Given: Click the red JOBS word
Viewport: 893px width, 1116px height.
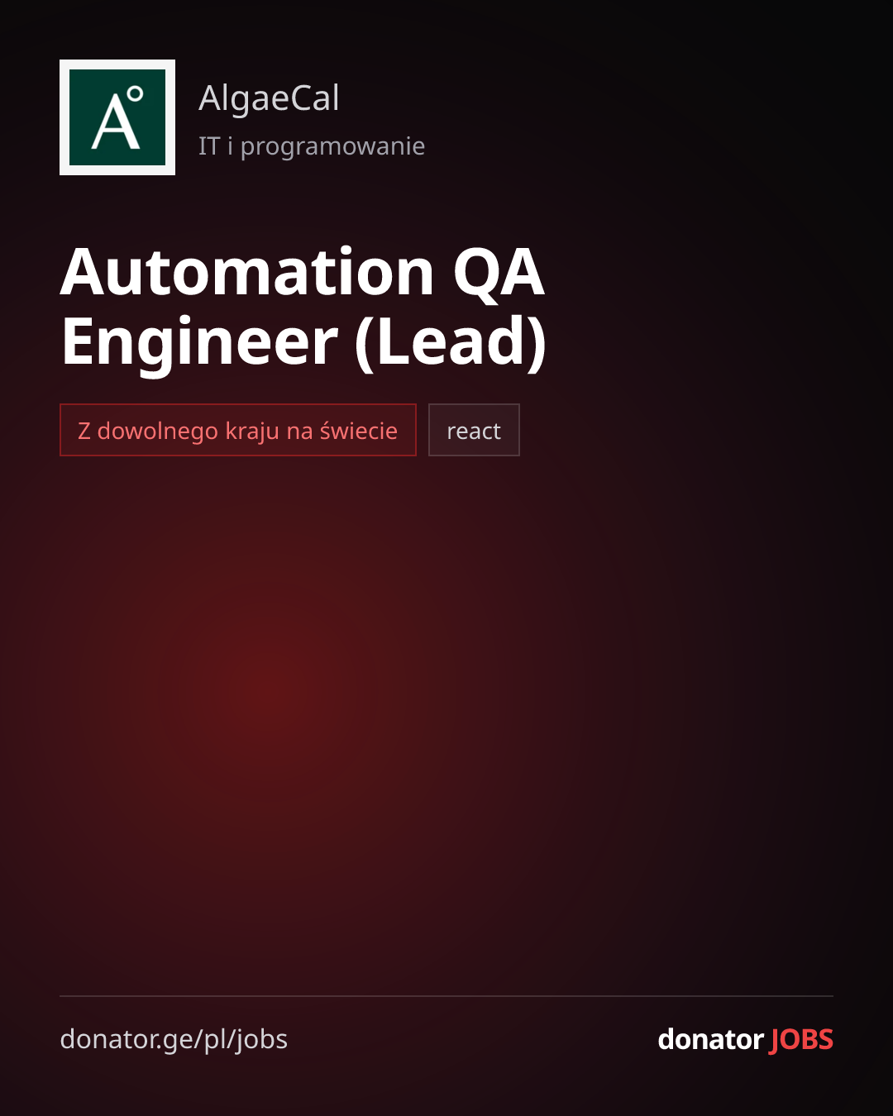Looking at the screenshot, I should tap(801, 1039).
